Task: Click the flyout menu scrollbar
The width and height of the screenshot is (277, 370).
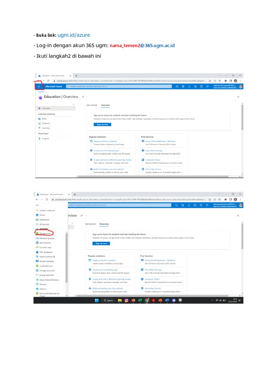Action: pos(67,258)
